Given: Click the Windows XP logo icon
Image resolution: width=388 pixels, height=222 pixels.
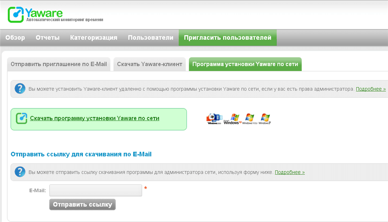Looking at the screenshot, I should point(232,119).
